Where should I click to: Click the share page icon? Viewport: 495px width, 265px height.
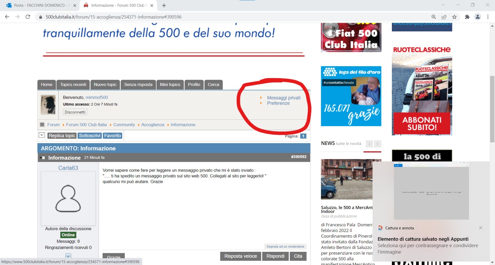click(444, 17)
